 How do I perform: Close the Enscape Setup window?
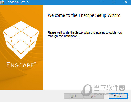click(126, 2)
